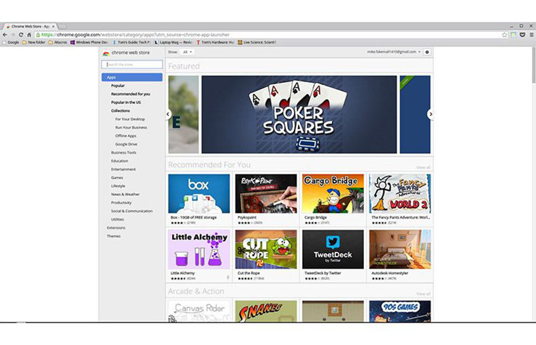536x345 pixels.
Task: Click the browser address bar
Action: [267, 35]
